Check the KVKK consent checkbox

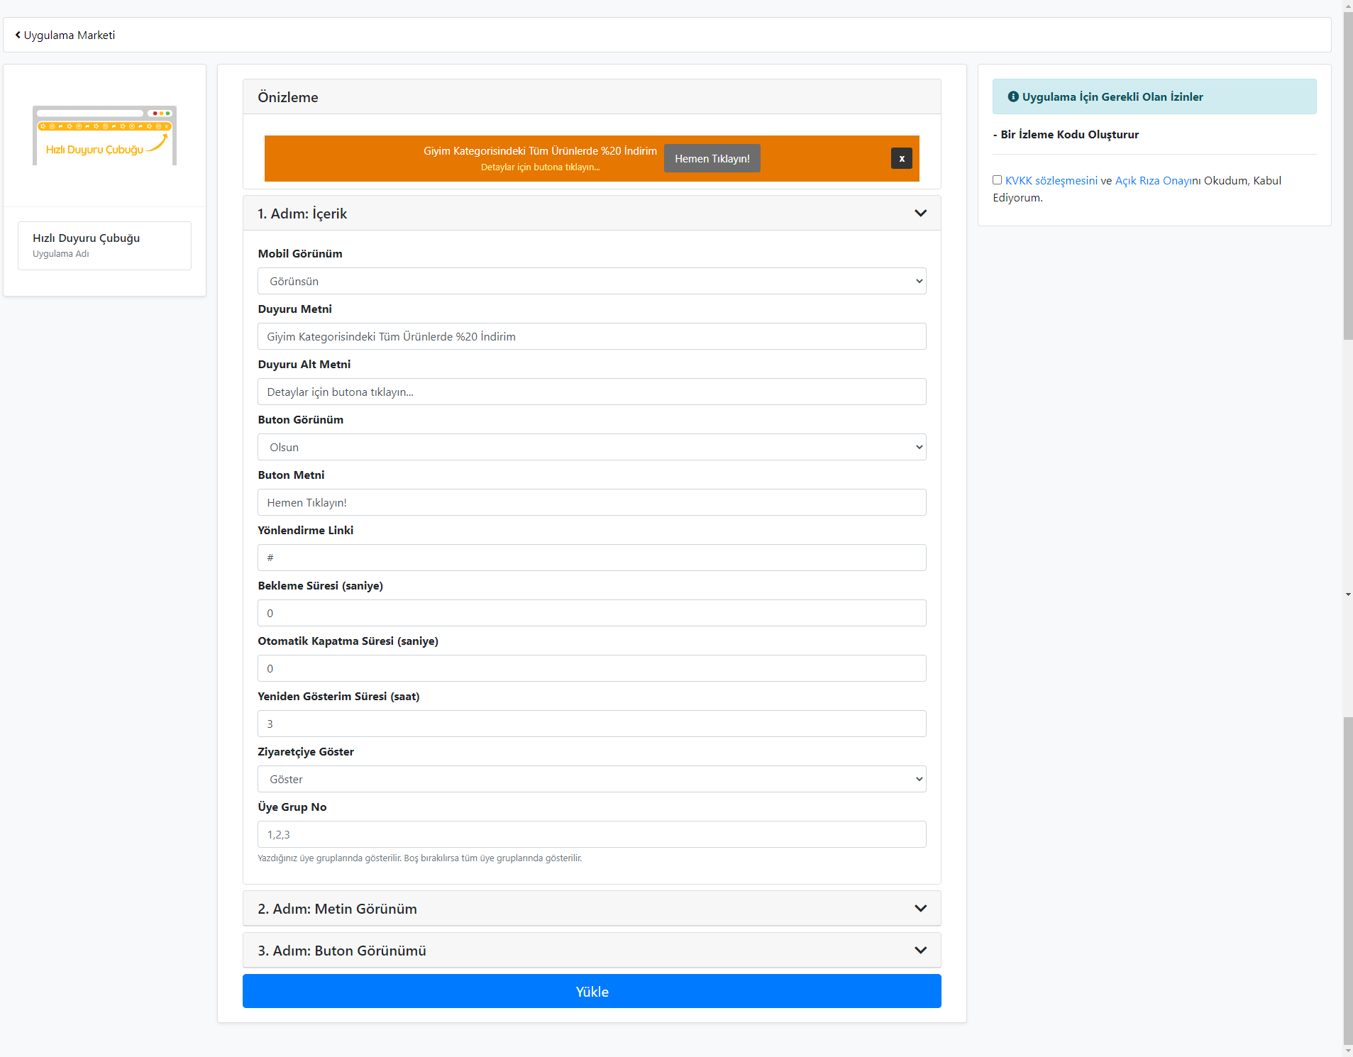pyautogui.click(x=997, y=180)
